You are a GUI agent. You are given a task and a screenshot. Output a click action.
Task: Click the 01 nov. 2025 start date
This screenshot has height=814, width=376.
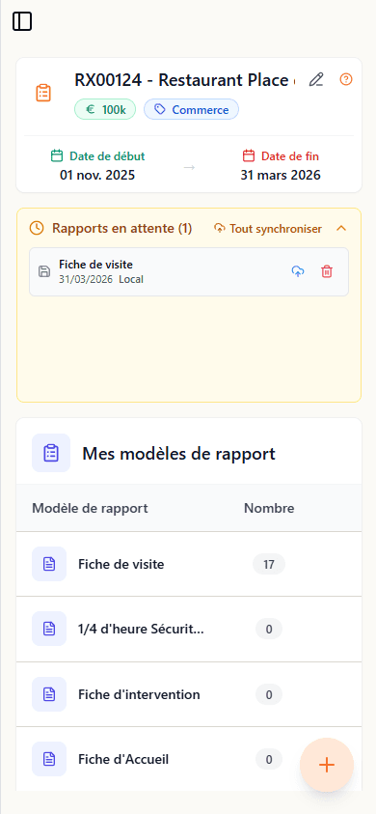click(x=97, y=175)
